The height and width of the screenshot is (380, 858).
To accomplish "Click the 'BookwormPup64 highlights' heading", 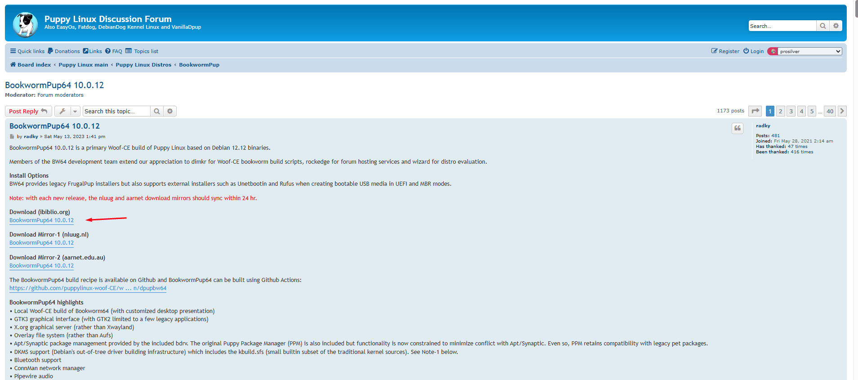I will tap(46, 303).
